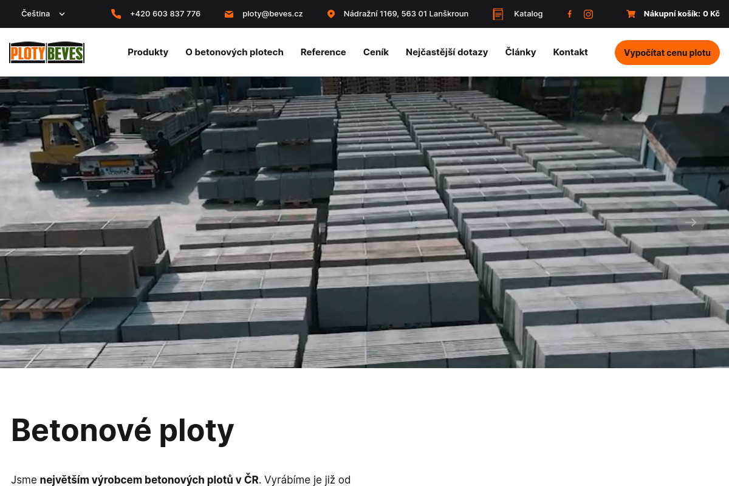The image size is (729, 486).
Task: Click the Vypočítat cenu plotu button
Action: tap(667, 52)
